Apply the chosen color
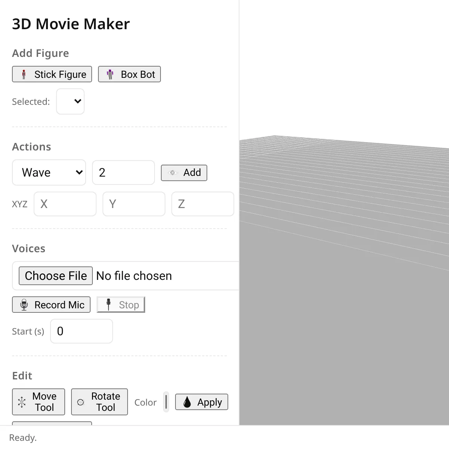 (202, 402)
